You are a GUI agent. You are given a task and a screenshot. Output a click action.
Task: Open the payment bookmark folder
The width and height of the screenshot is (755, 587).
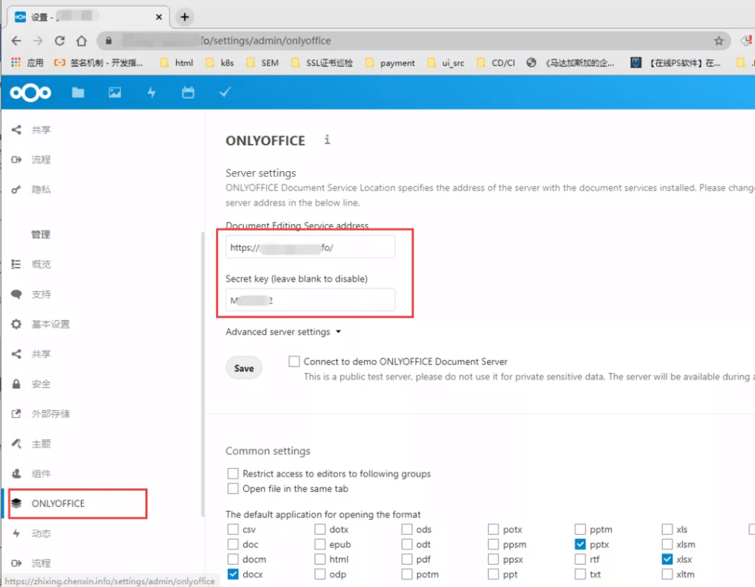coord(390,63)
